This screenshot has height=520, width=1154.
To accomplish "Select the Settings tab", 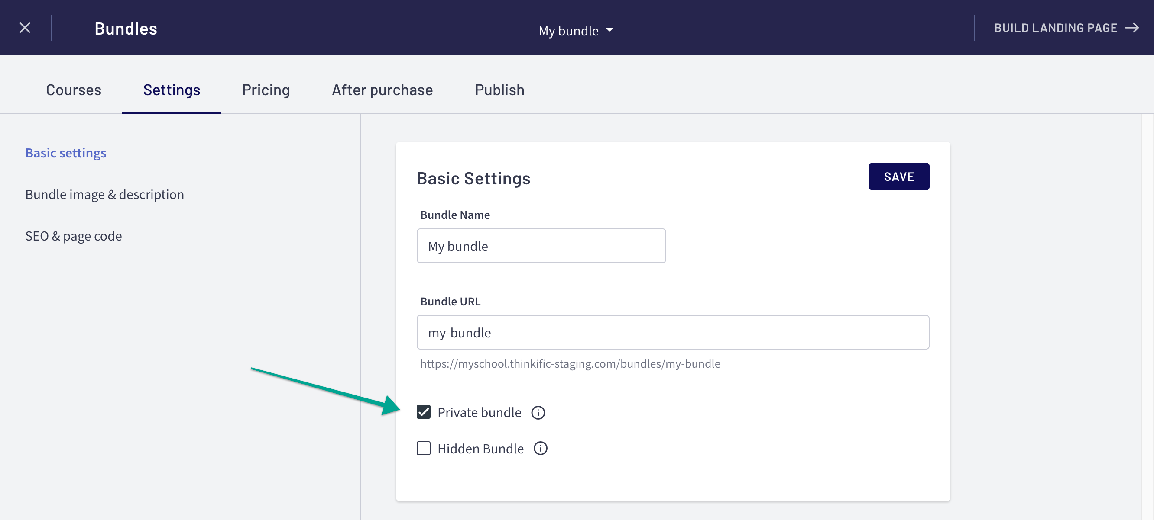I will click(x=172, y=90).
